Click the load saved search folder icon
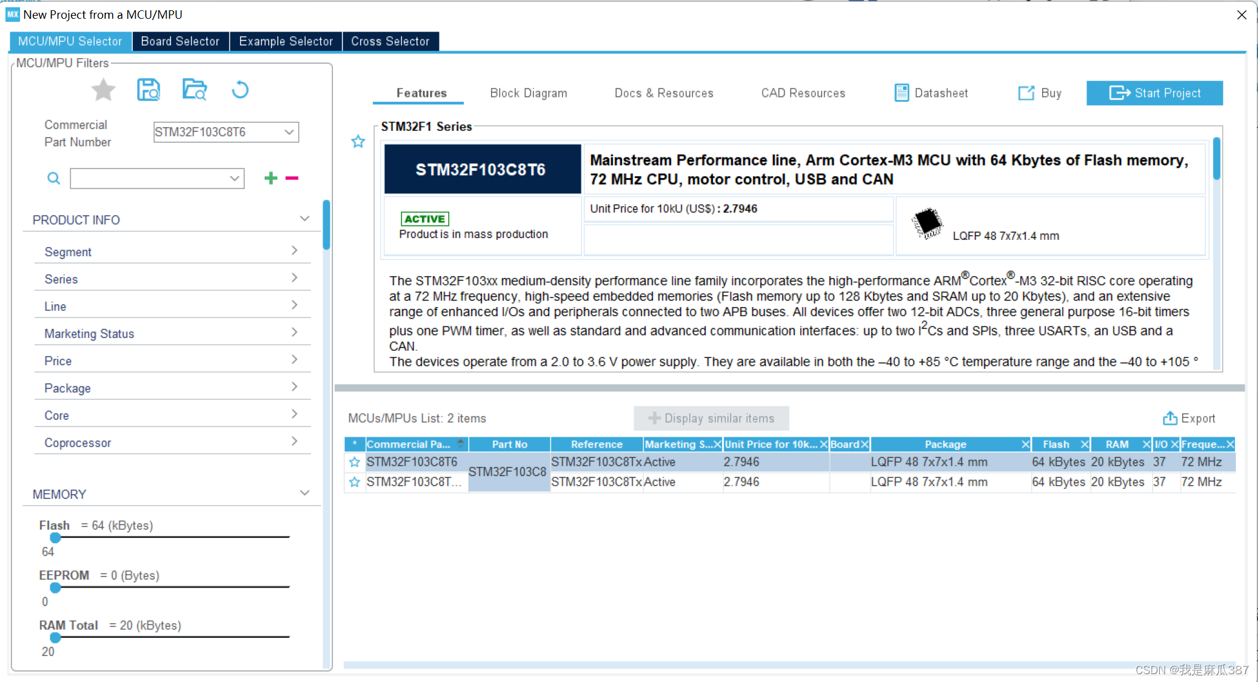Viewport: 1258px width, 682px height. click(x=195, y=90)
